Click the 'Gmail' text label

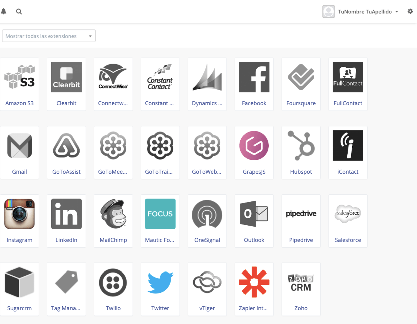20,172
